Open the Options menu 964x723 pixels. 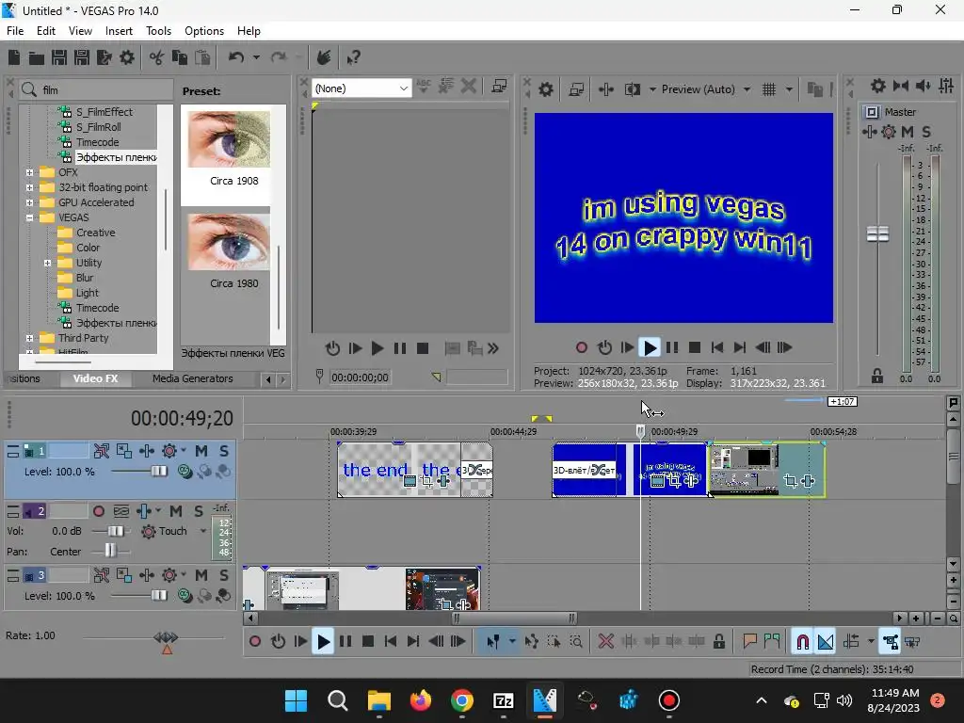204,31
